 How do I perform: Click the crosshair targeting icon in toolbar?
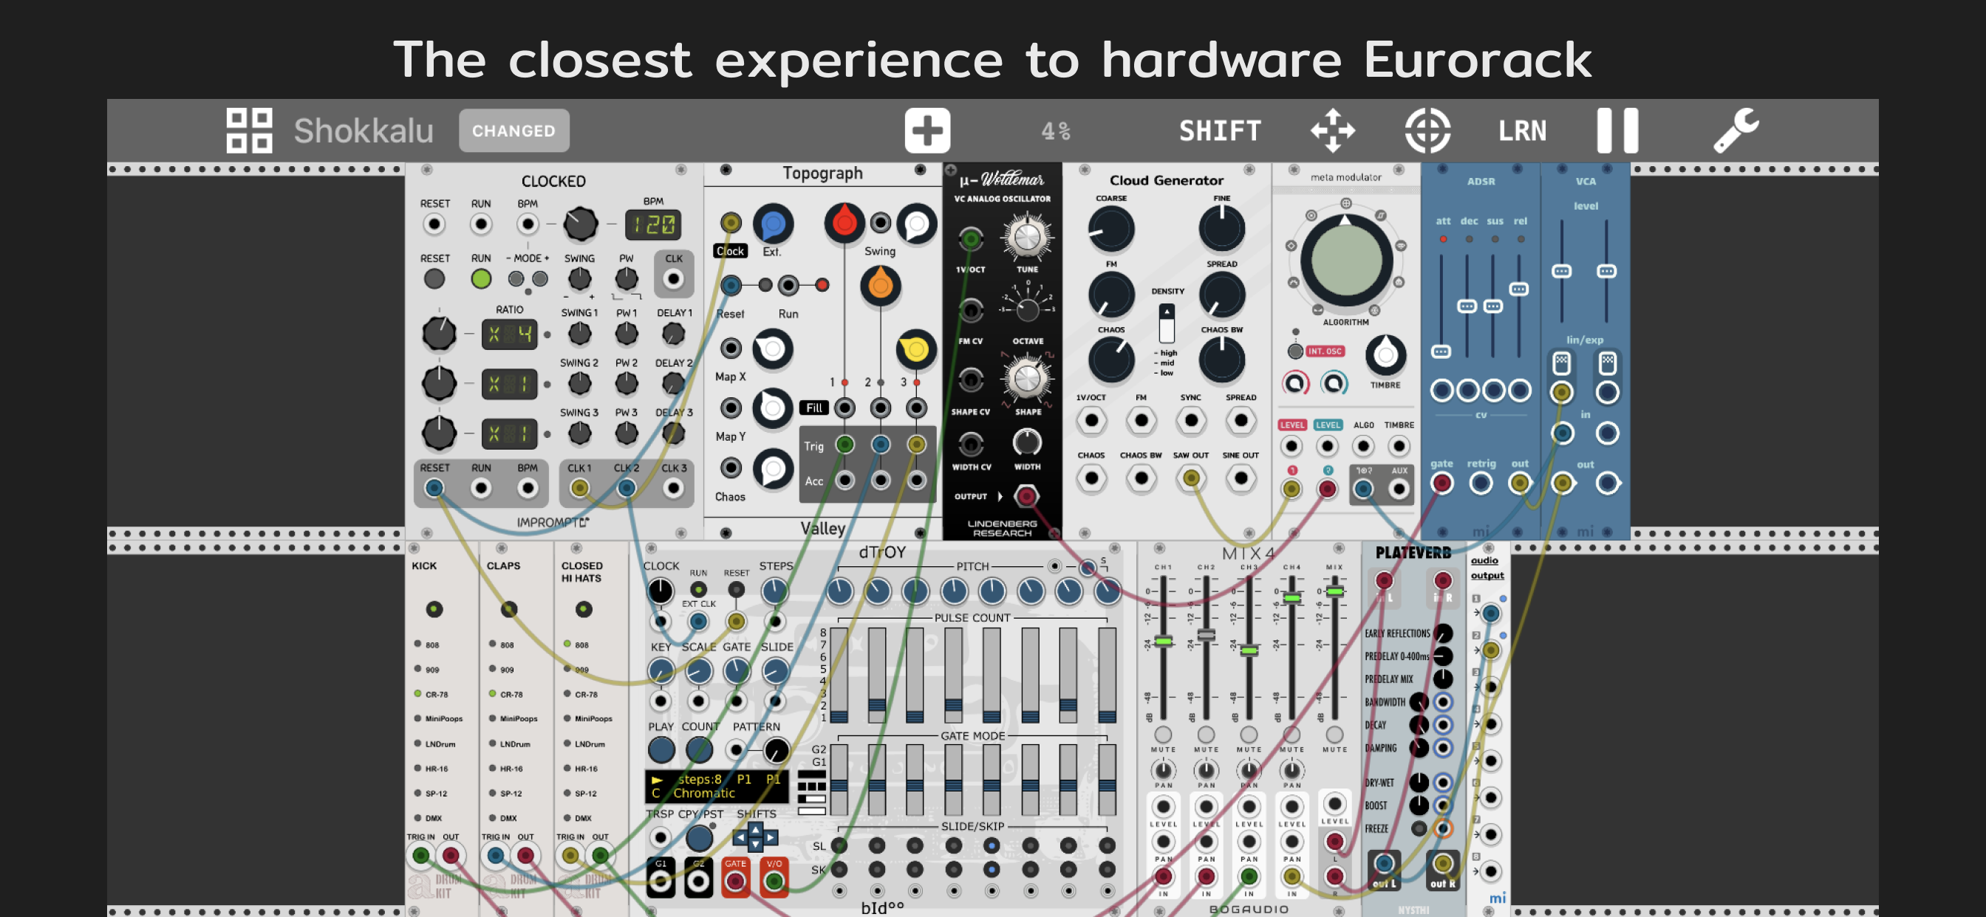(1428, 130)
